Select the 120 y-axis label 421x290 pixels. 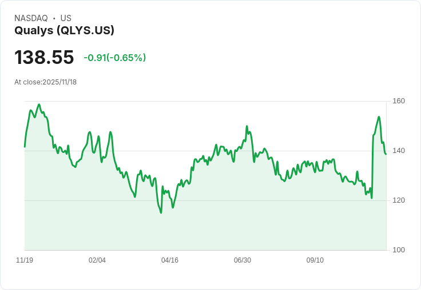[399, 200]
